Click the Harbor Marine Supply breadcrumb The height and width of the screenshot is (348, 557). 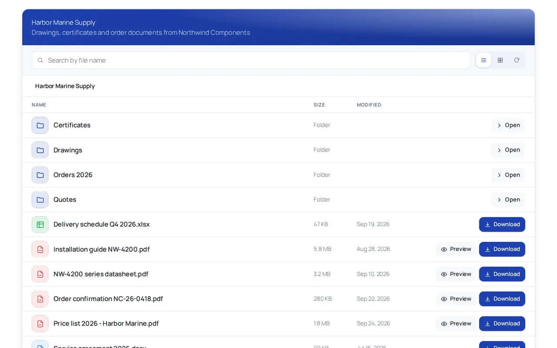coord(65,86)
